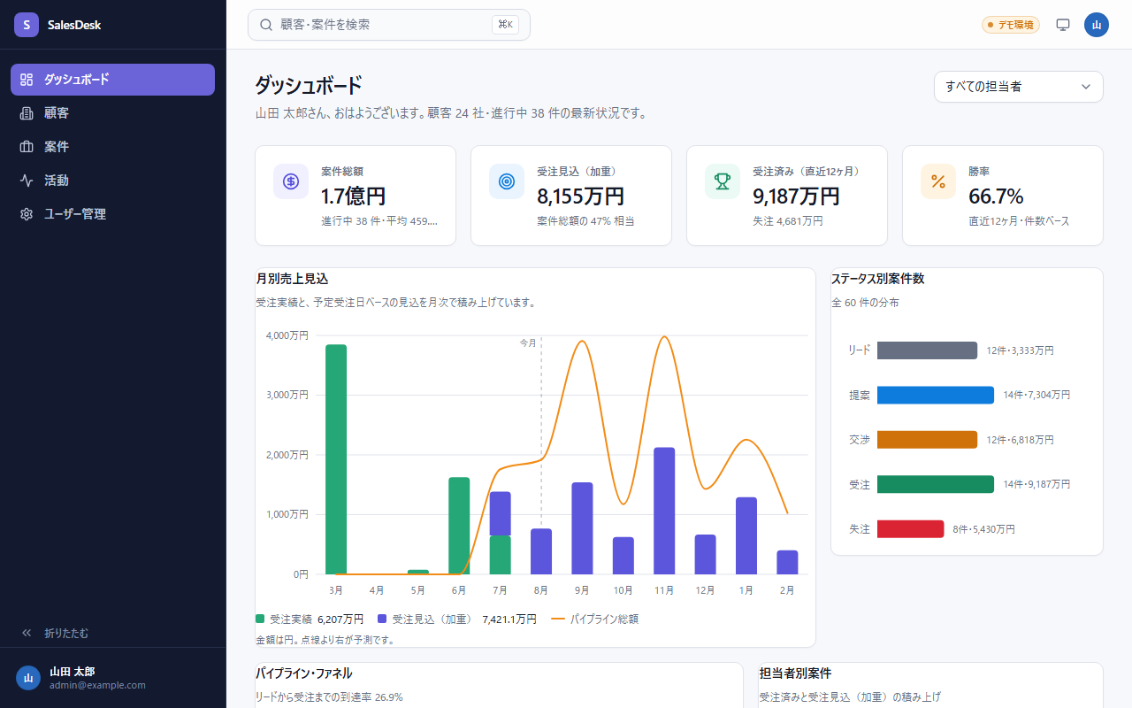The image size is (1132, 708).
Task: Toggle the 受注実績 legend swatch
Action: pyautogui.click(x=260, y=619)
